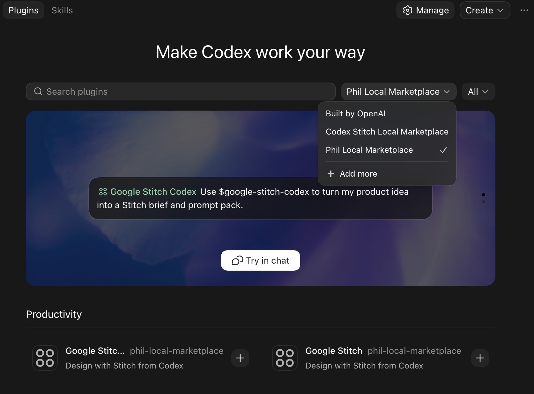The width and height of the screenshot is (534, 394).
Task: Select Codex Stitch Local Marketplace
Action: point(387,132)
